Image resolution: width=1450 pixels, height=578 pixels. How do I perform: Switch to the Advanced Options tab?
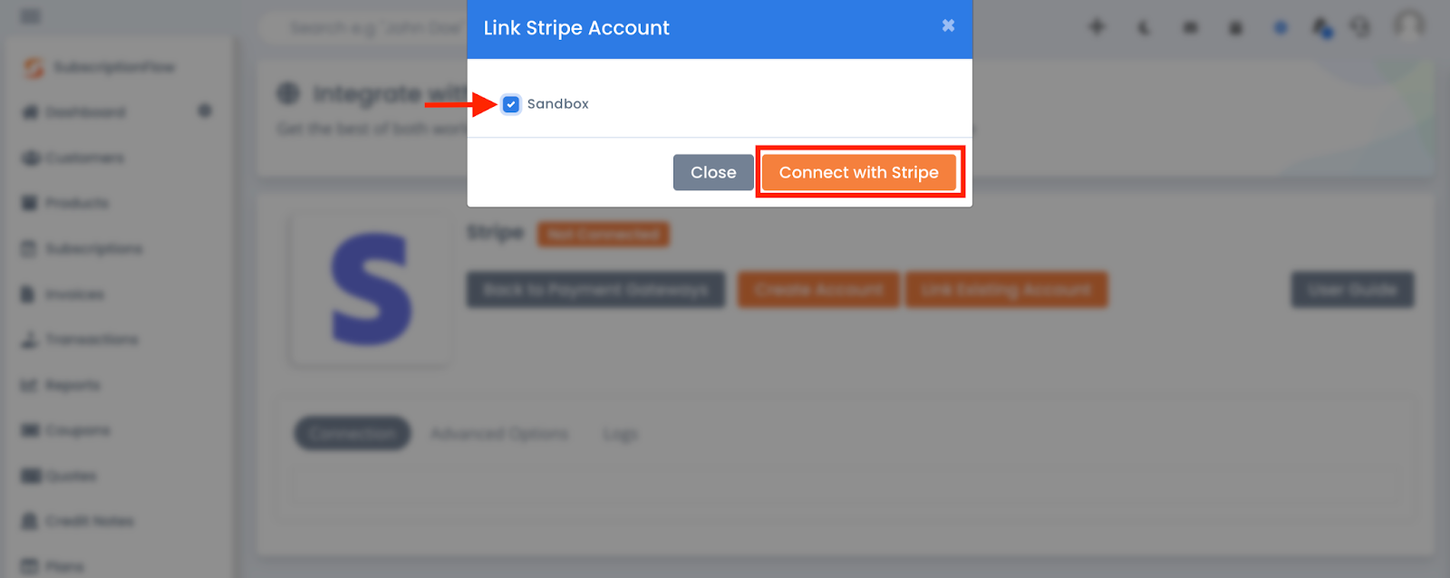[x=499, y=433]
